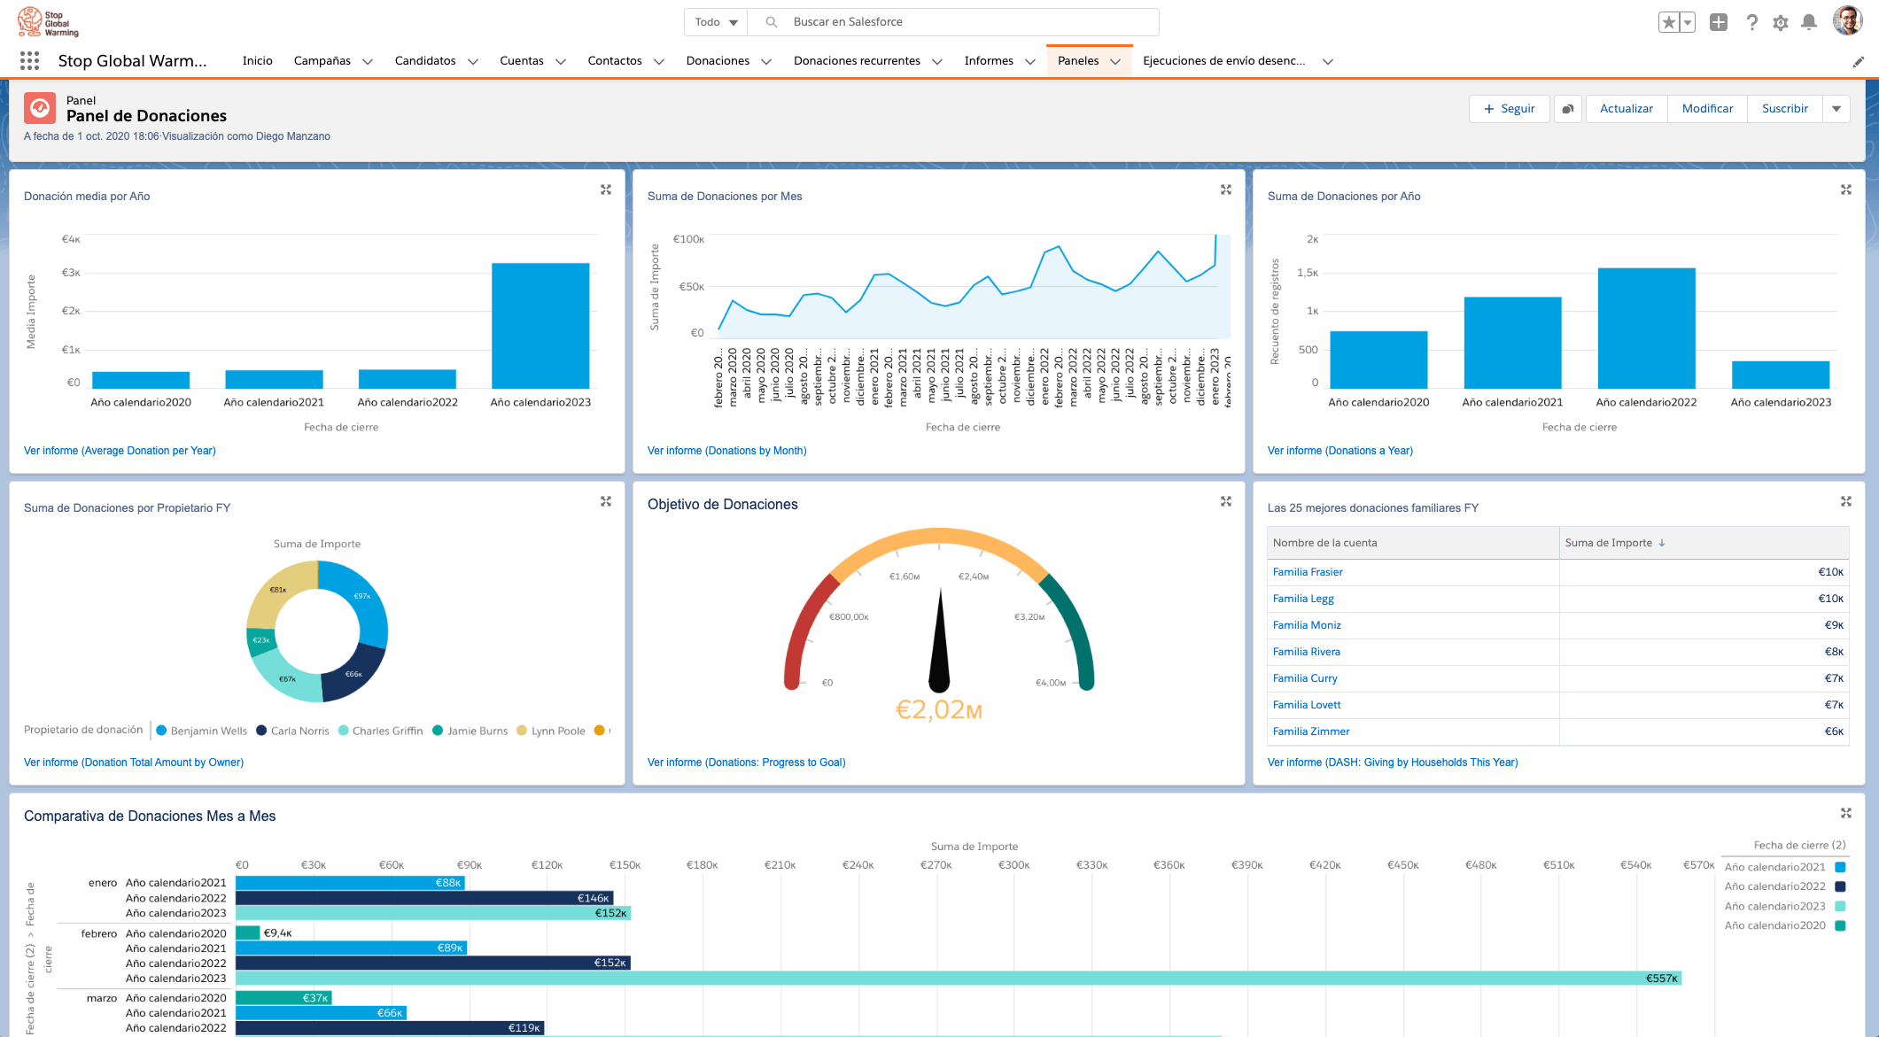Image resolution: width=1879 pixels, height=1037 pixels.
Task: Open the Contactos tab dropdown chevron
Action: tap(659, 61)
